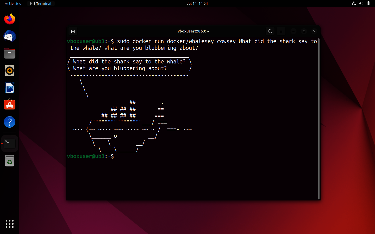Open the terminal hamburger menu
This screenshot has width=375, height=234.
(x=281, y=31)
